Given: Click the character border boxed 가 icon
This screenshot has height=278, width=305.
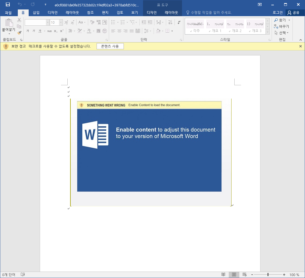Looking at the screenshot, I should (x=105, y=22).
